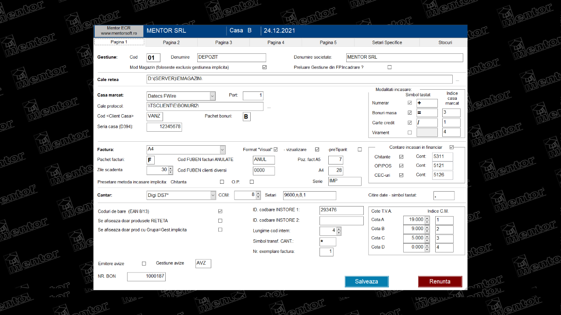The width and height of the screenshot is (561, 315).
Task: Switch to the Pagina 3 tab
Action: (x=224, y=42)
